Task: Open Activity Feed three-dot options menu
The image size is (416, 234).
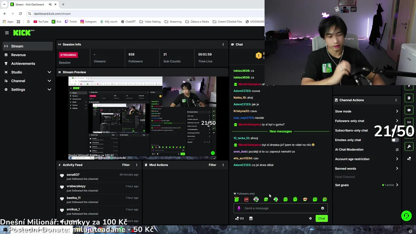Action: click(x=136, y=165)
